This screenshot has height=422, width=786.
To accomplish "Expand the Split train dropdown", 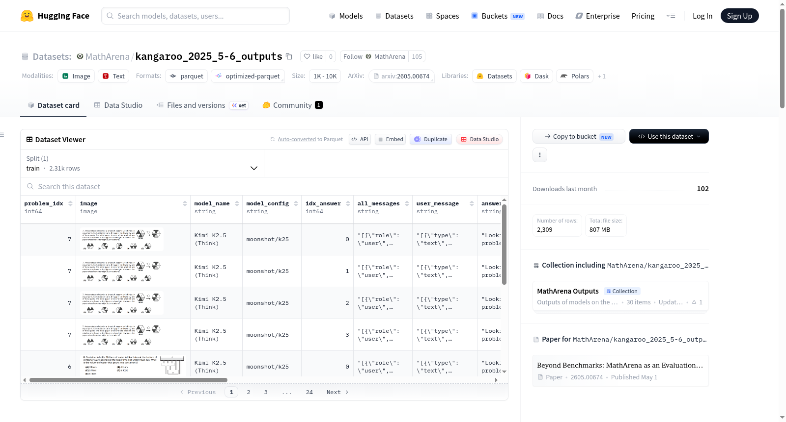I will [x=142, y=163].
